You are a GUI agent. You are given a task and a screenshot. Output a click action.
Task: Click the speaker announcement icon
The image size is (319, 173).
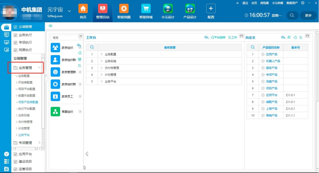point(50,26)
